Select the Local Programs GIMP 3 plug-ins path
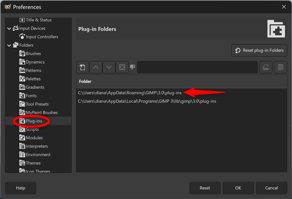 click(147, 101)
